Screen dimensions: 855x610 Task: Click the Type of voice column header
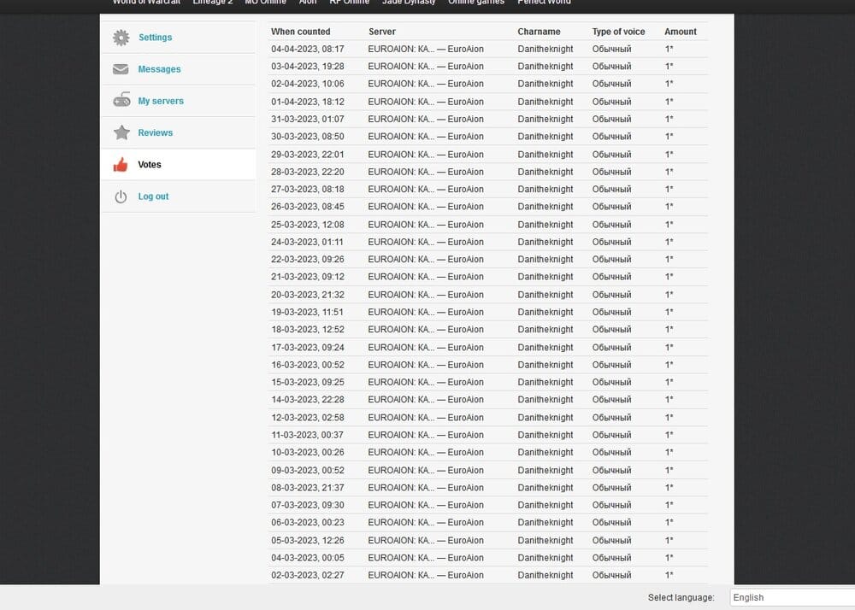click(x=618, y=32)
